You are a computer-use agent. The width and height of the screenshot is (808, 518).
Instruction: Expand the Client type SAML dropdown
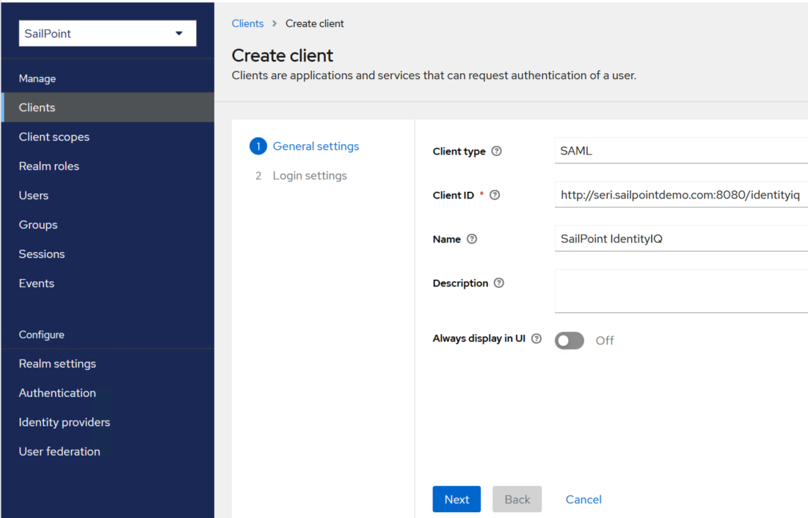pos(681,151)
